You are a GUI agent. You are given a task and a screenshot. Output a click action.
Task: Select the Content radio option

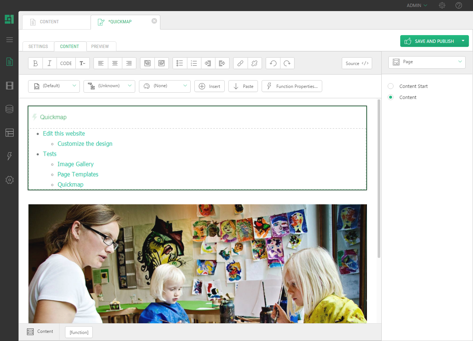(x=391, y=97)
